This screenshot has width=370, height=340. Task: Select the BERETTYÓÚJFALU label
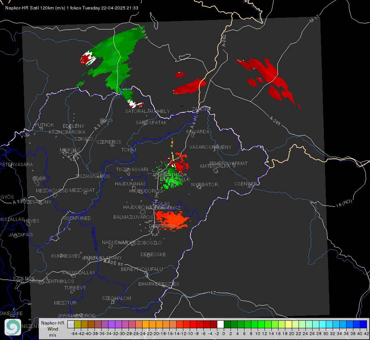(x=142, y=269)
